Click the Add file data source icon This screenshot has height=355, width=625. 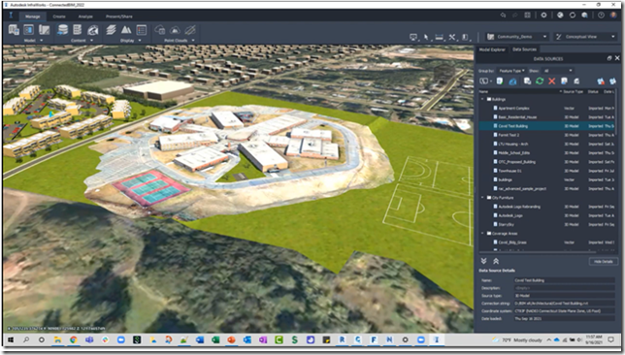(500, 81)
